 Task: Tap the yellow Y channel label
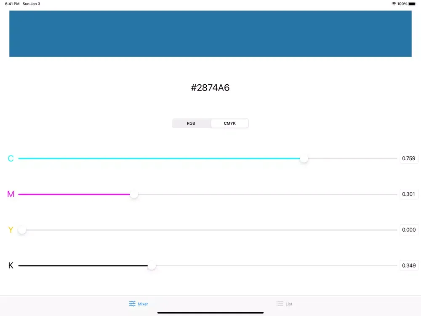click(x=11, y=230)
